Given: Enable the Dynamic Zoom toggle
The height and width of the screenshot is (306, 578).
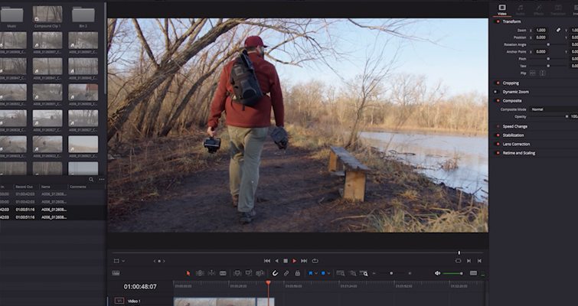Looking at the screenshot, I should (497, 92).
